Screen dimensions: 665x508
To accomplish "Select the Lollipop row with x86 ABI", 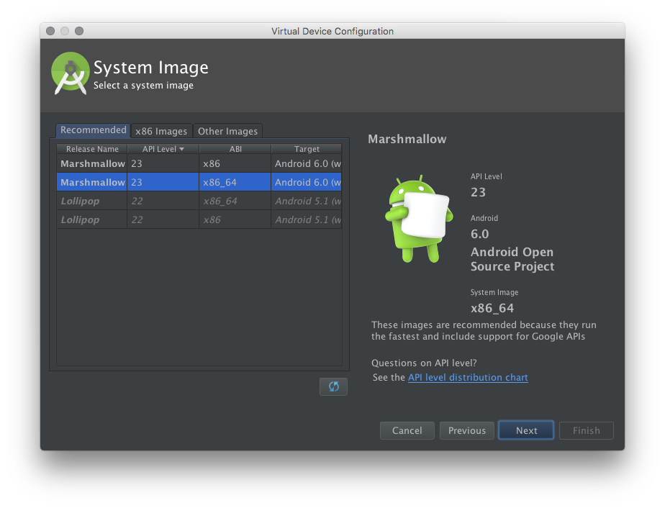I will click(199, 219).
